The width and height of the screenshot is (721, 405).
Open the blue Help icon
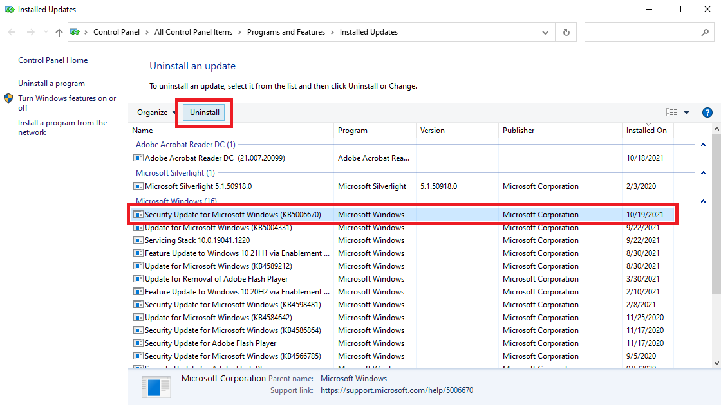pos(707,113)
